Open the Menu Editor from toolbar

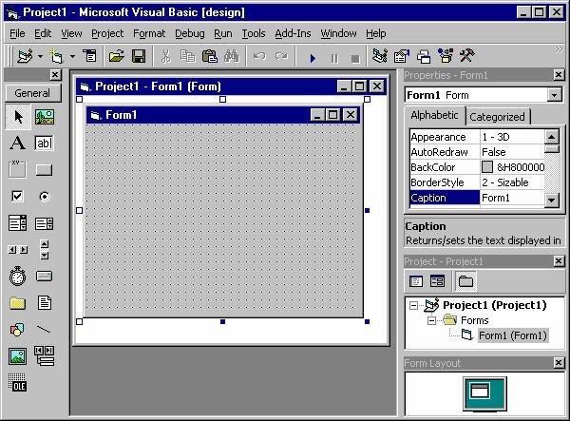(89, 56)
